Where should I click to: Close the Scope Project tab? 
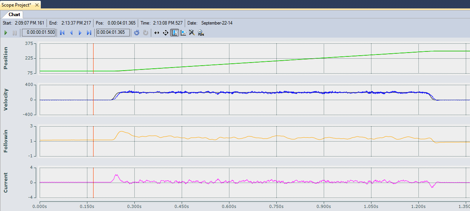tap(37, 5)
